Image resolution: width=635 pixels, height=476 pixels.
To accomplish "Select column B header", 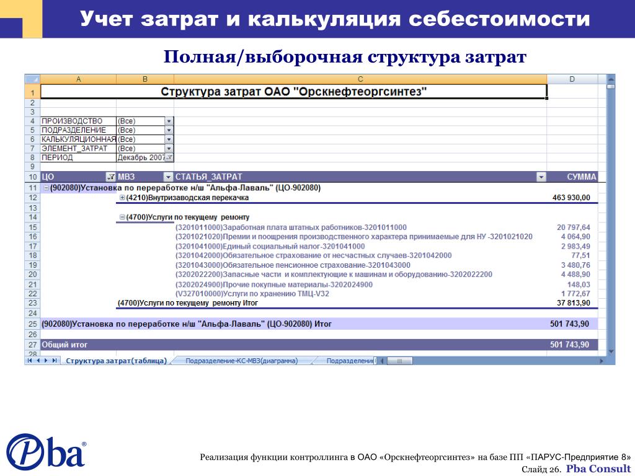I will click(x=145, y=79).
